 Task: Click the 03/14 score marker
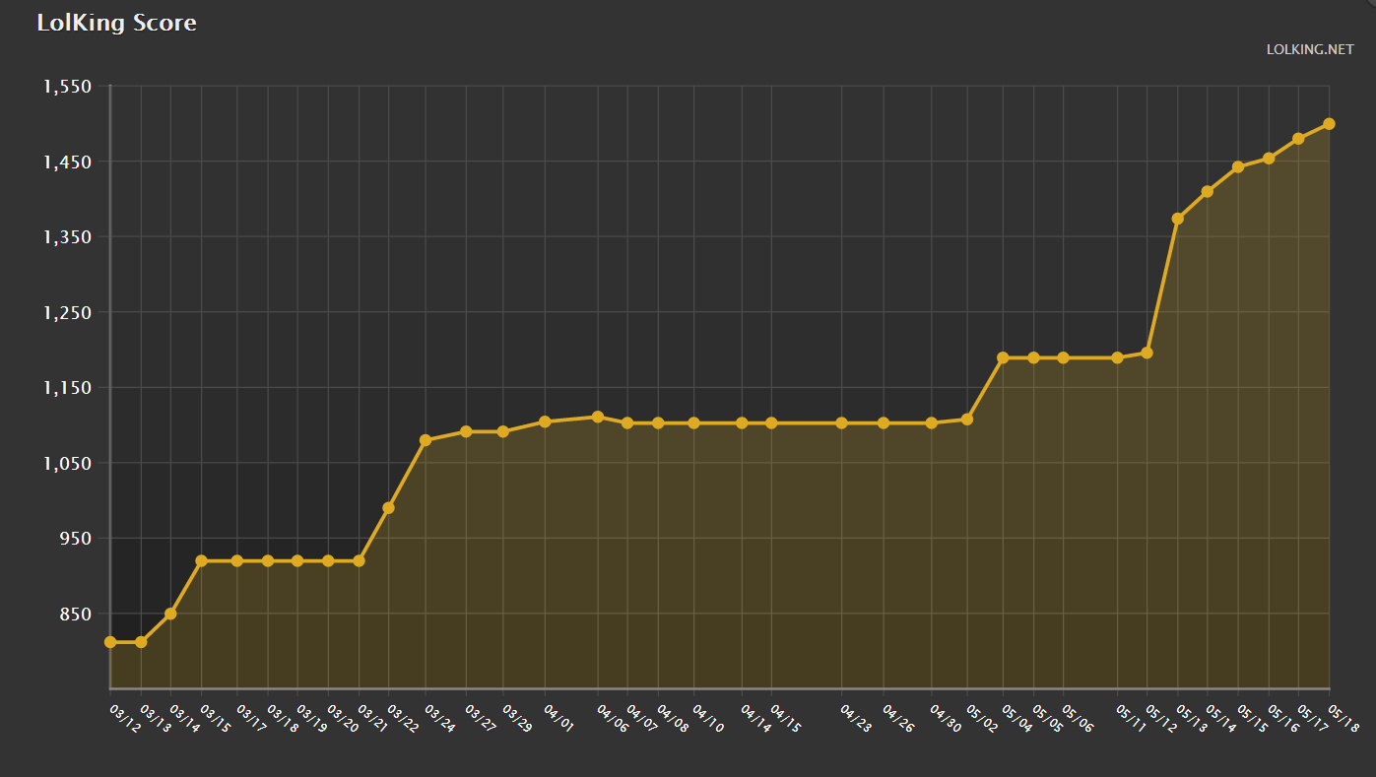click(x=168, y=613)
